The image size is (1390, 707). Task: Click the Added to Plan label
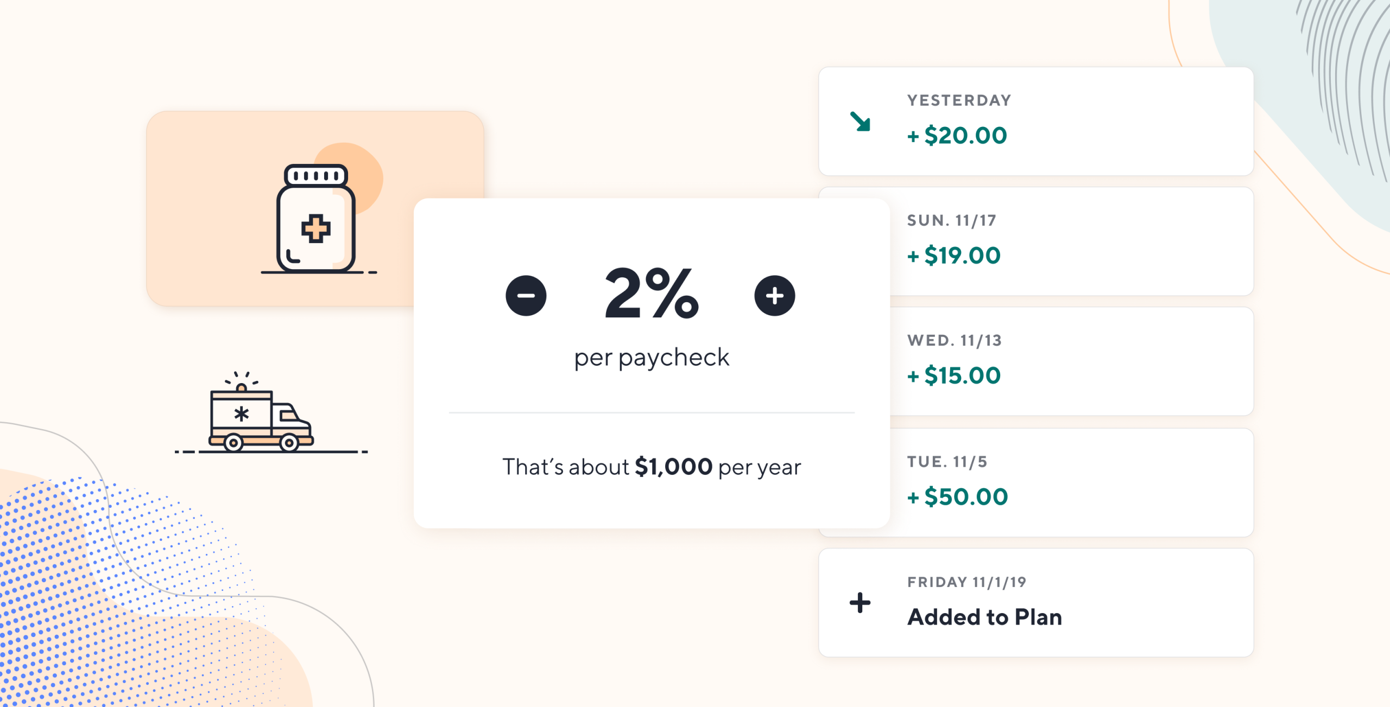point(984,617)
